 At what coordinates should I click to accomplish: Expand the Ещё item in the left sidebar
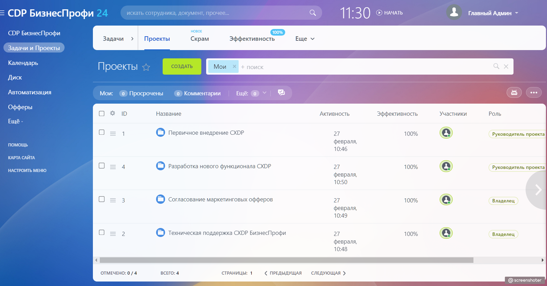coord(16,121)
